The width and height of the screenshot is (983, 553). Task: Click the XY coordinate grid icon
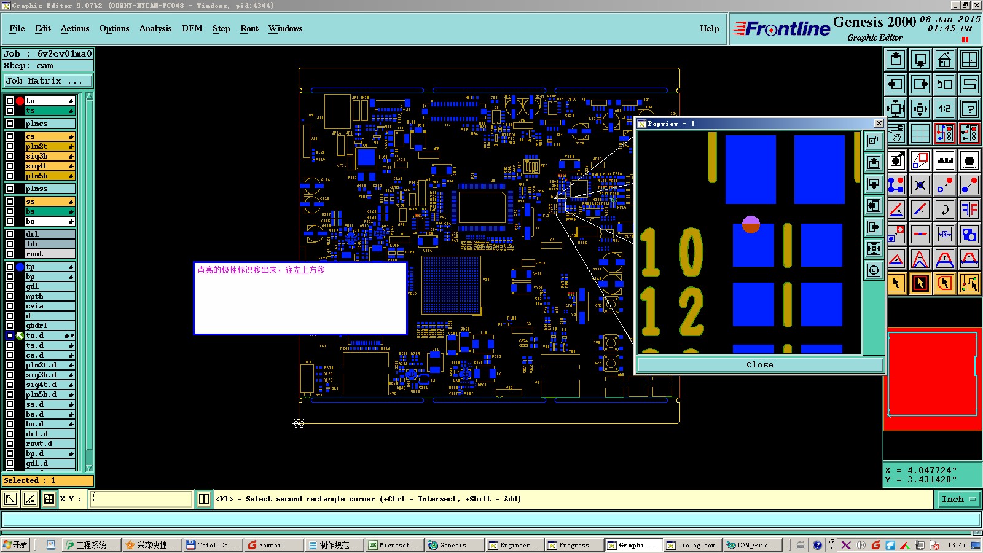(969, 60)
